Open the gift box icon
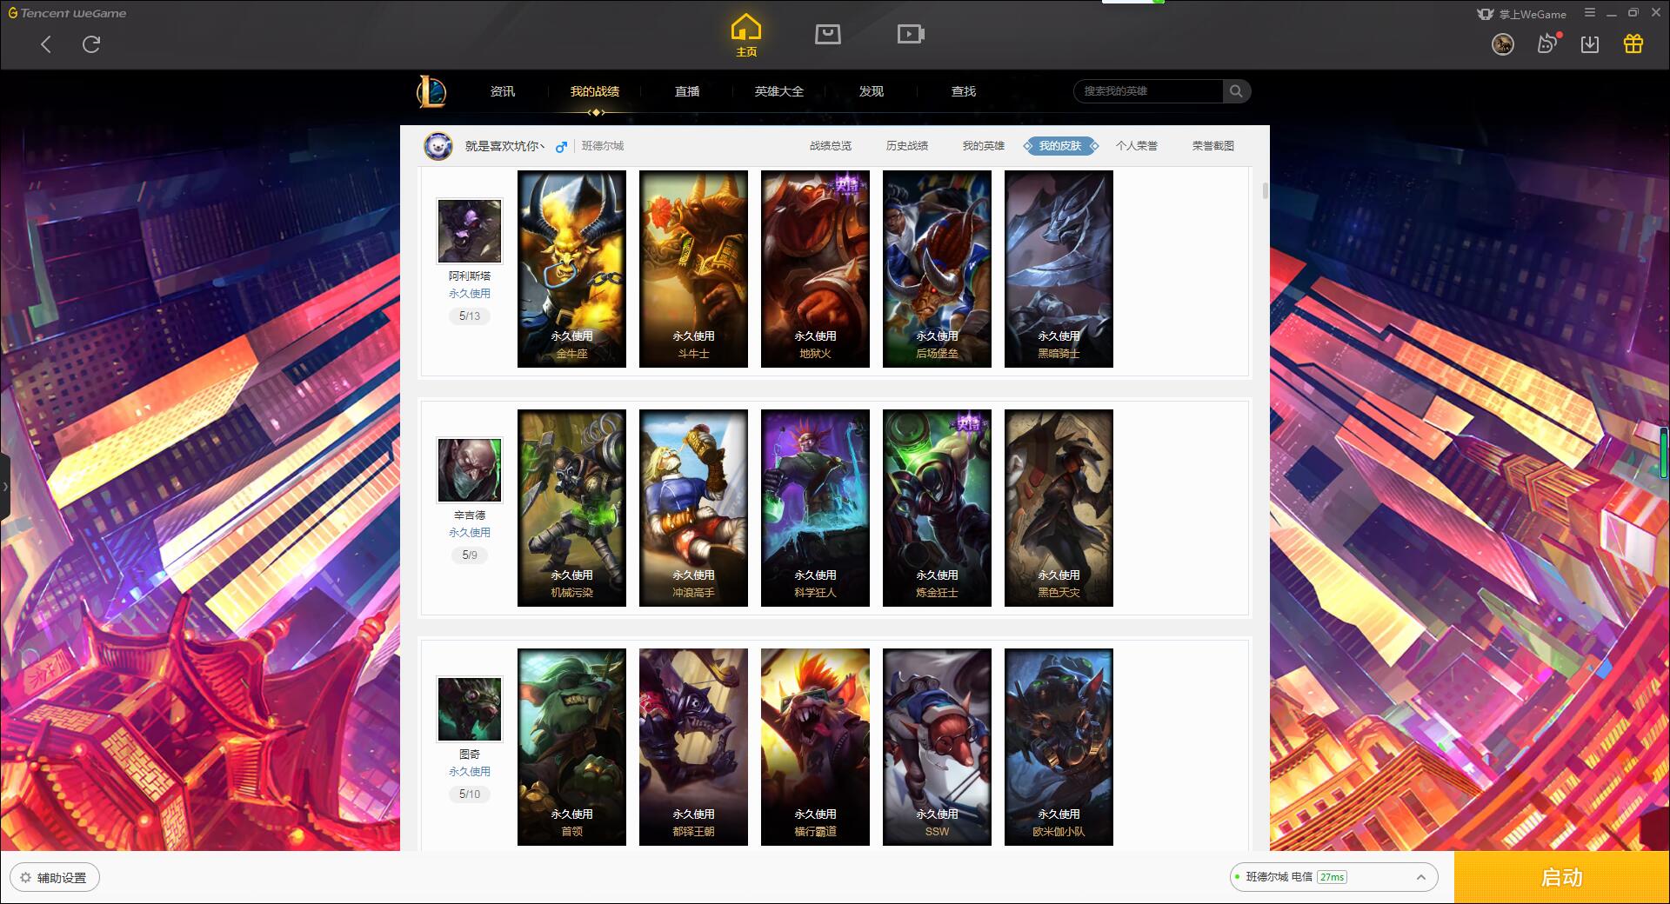 coord(1633,43)
